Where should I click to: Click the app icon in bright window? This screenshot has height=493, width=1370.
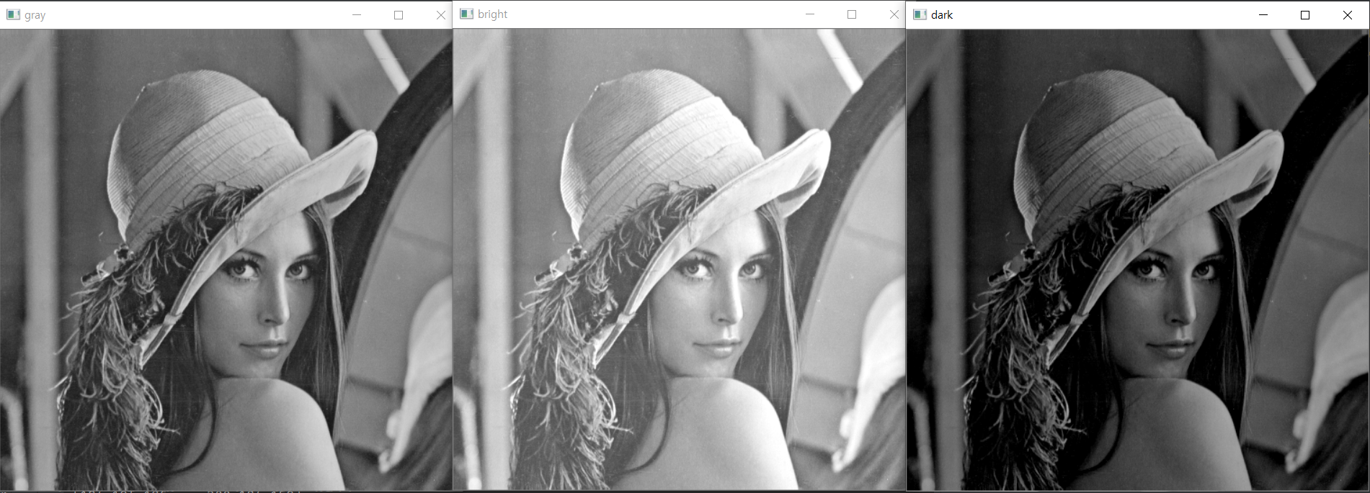tap(466, 14)
